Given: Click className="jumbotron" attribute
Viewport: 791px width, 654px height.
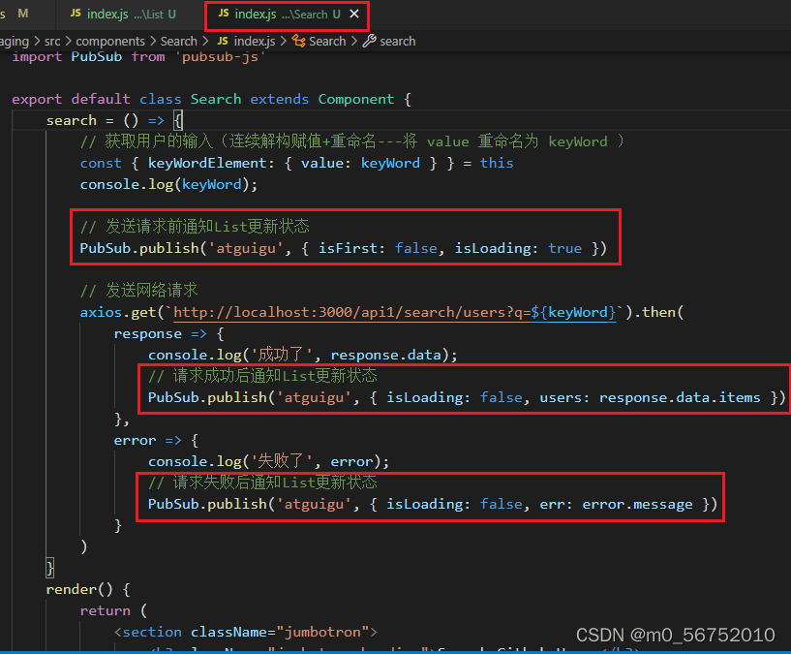Looking at the screenshot, I should click(x=280, y=633).
